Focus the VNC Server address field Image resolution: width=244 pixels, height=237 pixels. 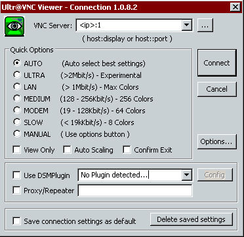[x=129, y=26]
